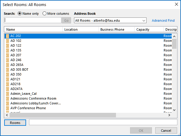Open the Address Book dropdown list

(x=144, y=20)
